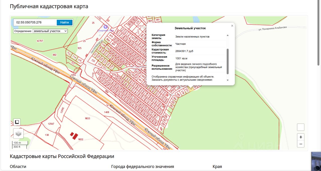Click the blank square map control button
This screenshot has width=321, height=171.
[x=301, y=127]
